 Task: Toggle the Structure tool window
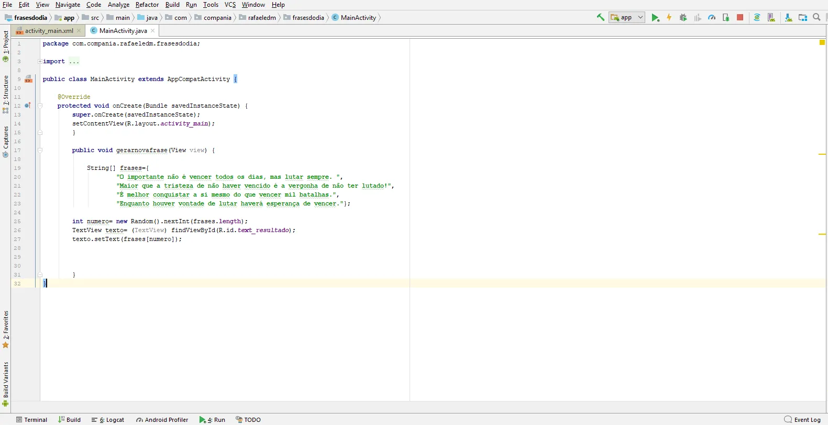5,95
